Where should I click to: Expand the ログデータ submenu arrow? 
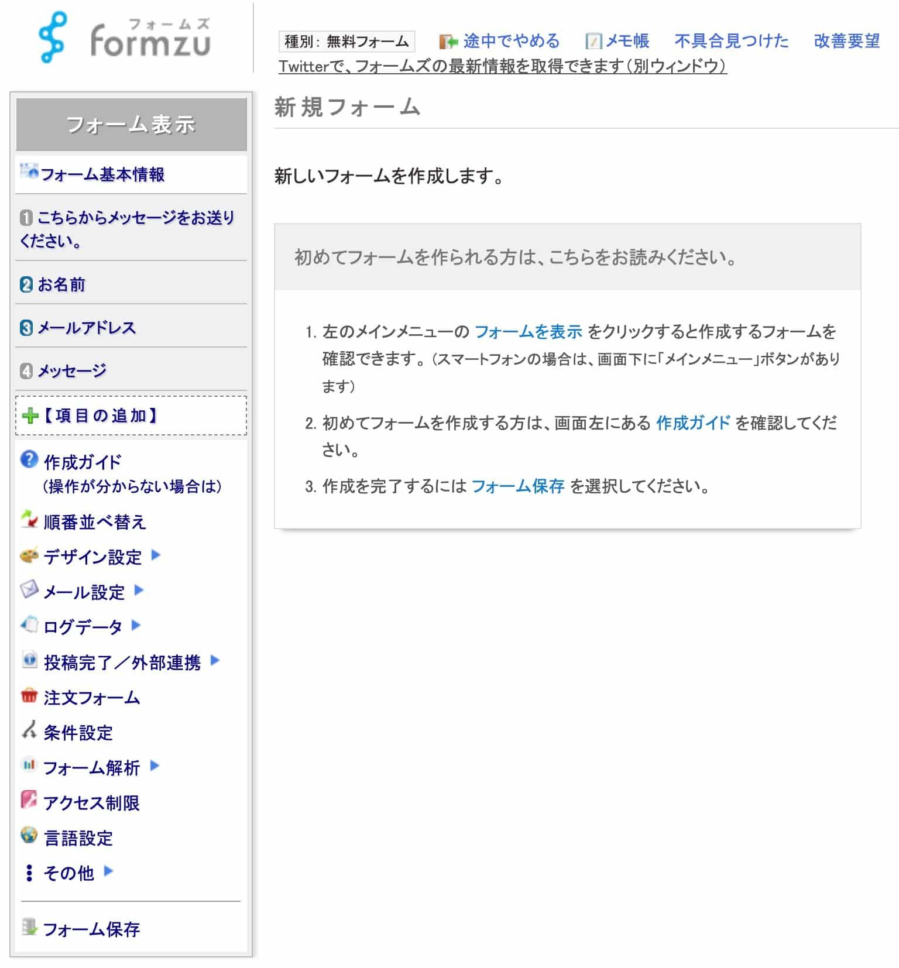tap(136, 625)
